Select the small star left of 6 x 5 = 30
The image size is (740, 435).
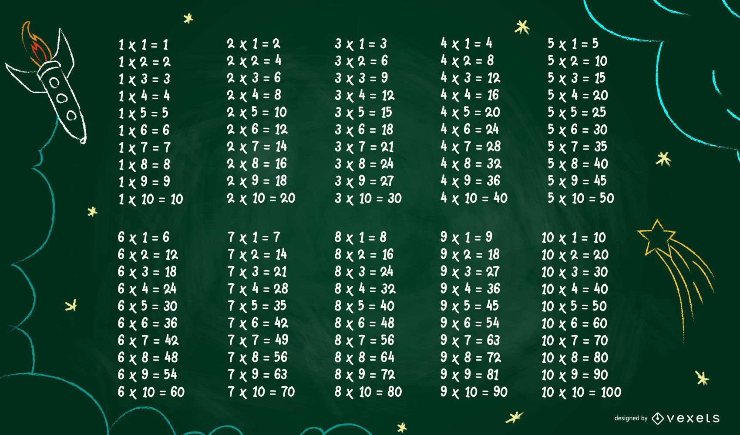[71, 305]
